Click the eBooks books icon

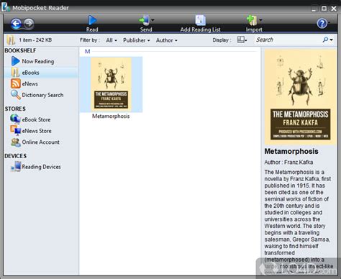tap(15, 73)
